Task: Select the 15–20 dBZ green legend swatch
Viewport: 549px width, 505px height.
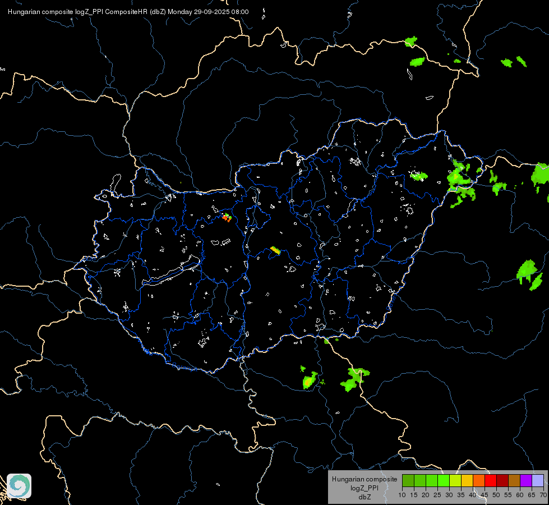Action: click(420, 480)
